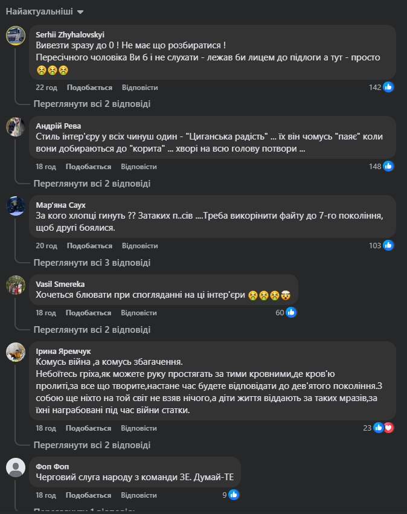This screenshot has height=514, width=407.
Task: Open Фоп Фоп's default avatar
Action: point(15,467)
